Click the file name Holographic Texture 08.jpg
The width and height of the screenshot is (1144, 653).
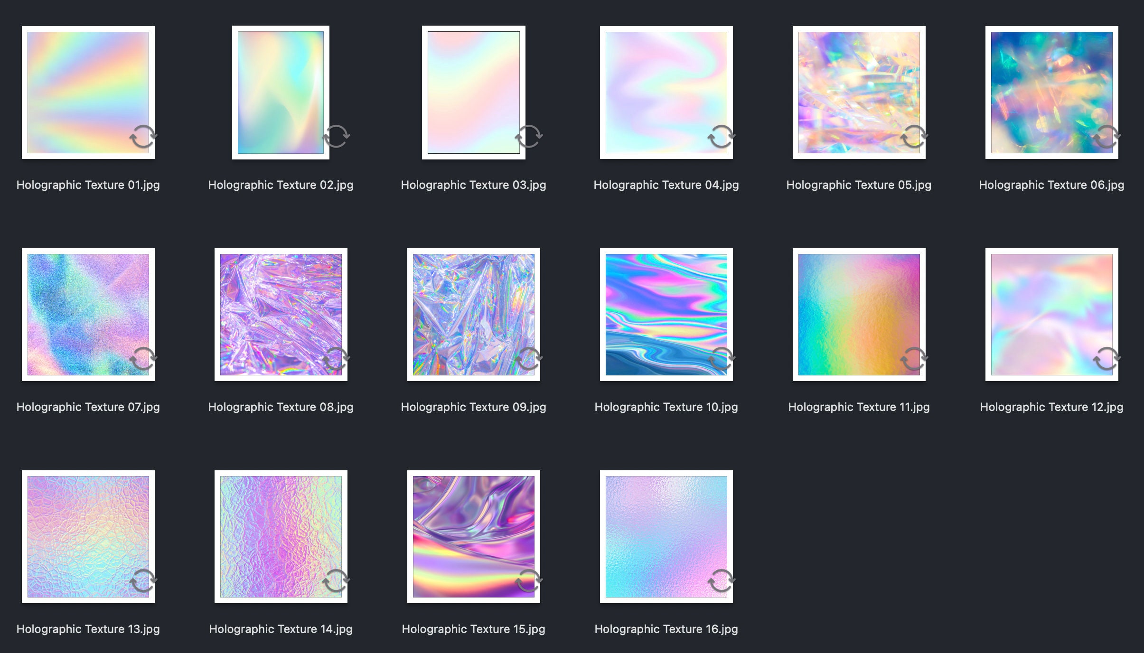click(281, 407)
